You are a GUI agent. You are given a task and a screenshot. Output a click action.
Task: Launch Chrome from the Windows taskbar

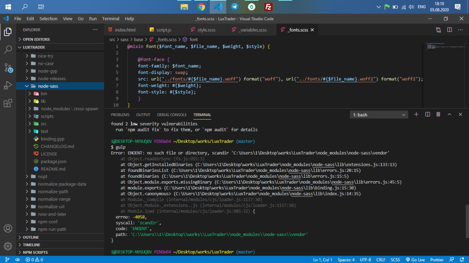tap(201, 7)
